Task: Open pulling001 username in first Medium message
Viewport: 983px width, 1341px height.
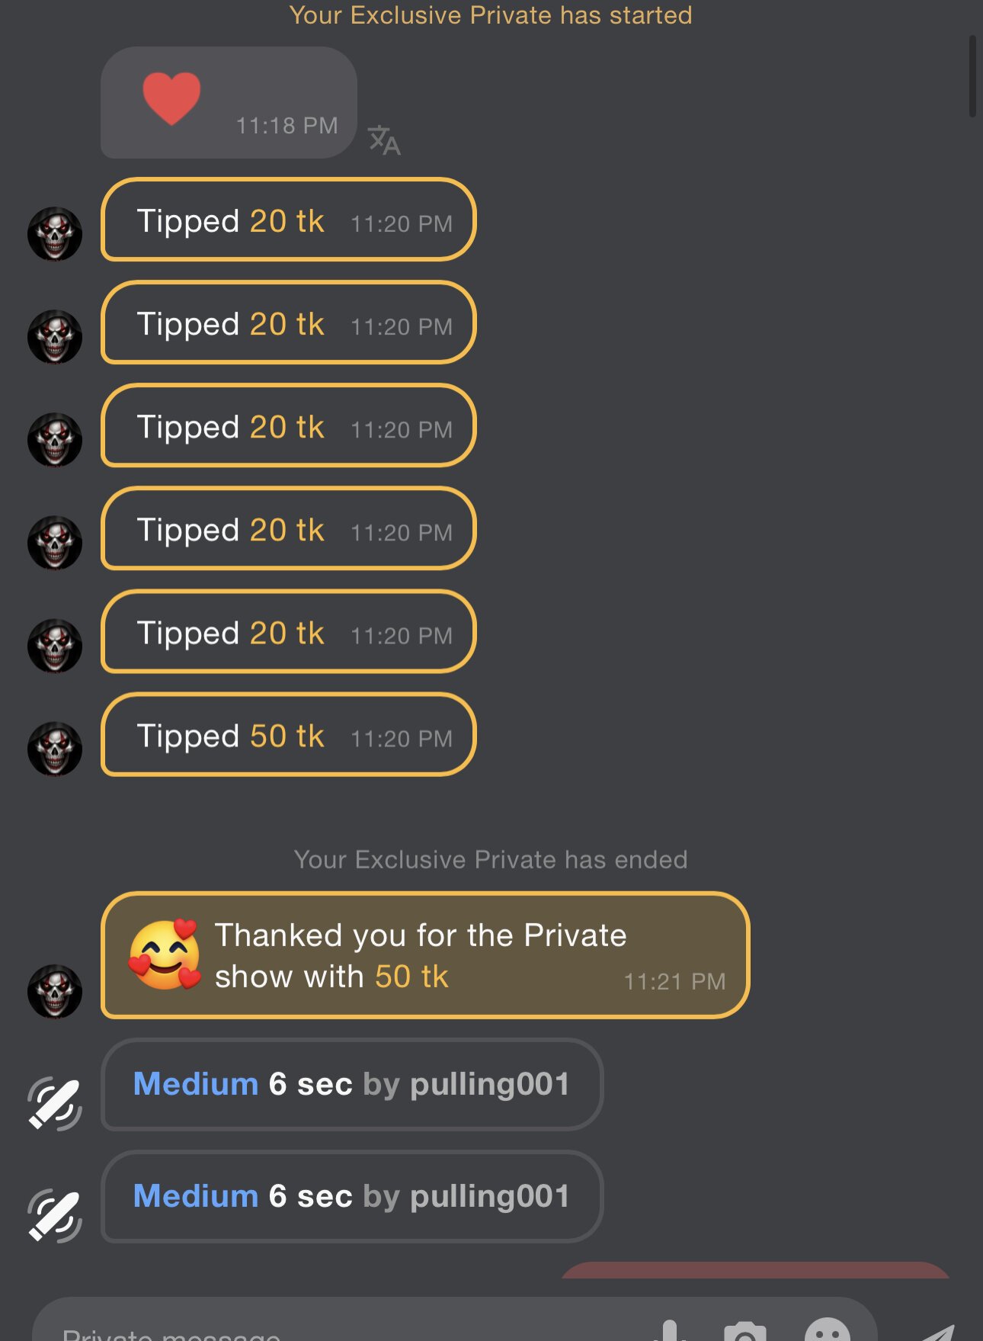Action: click(489, 1084)
